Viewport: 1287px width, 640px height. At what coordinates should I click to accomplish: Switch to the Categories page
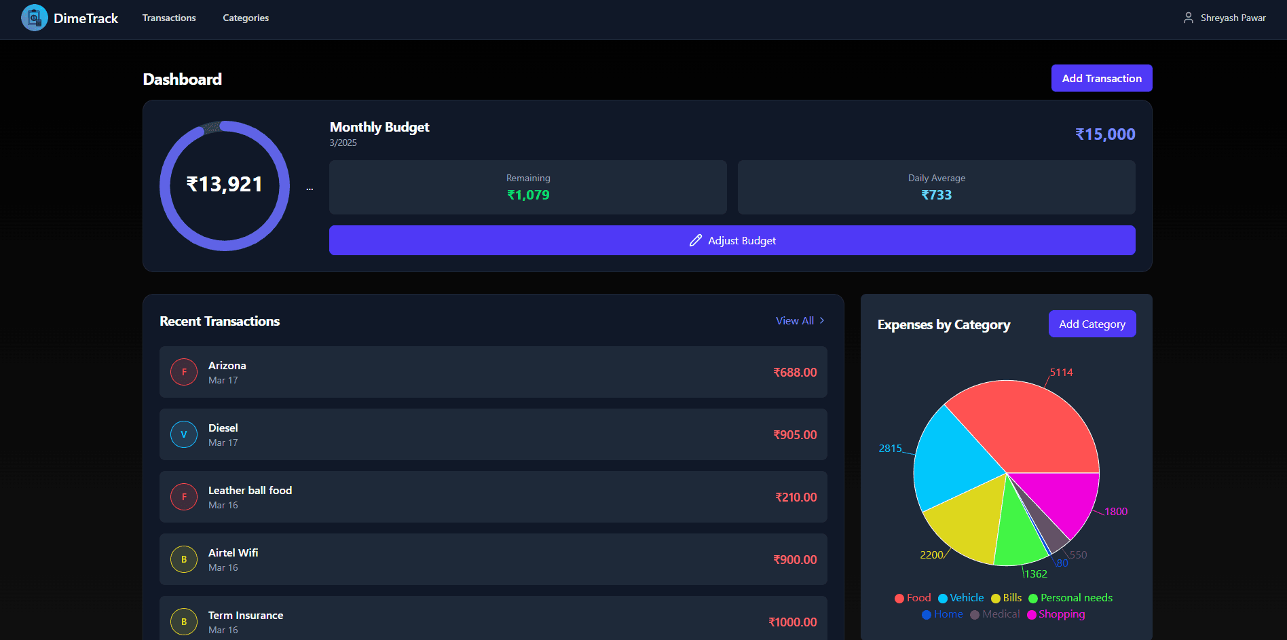coord(246,18)
